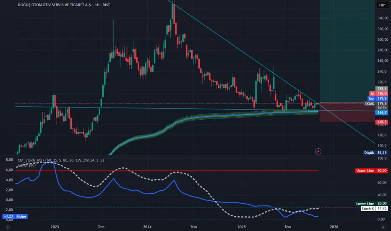Select the green profit zone of the long position
391x231 pixels.
[347, 51]
